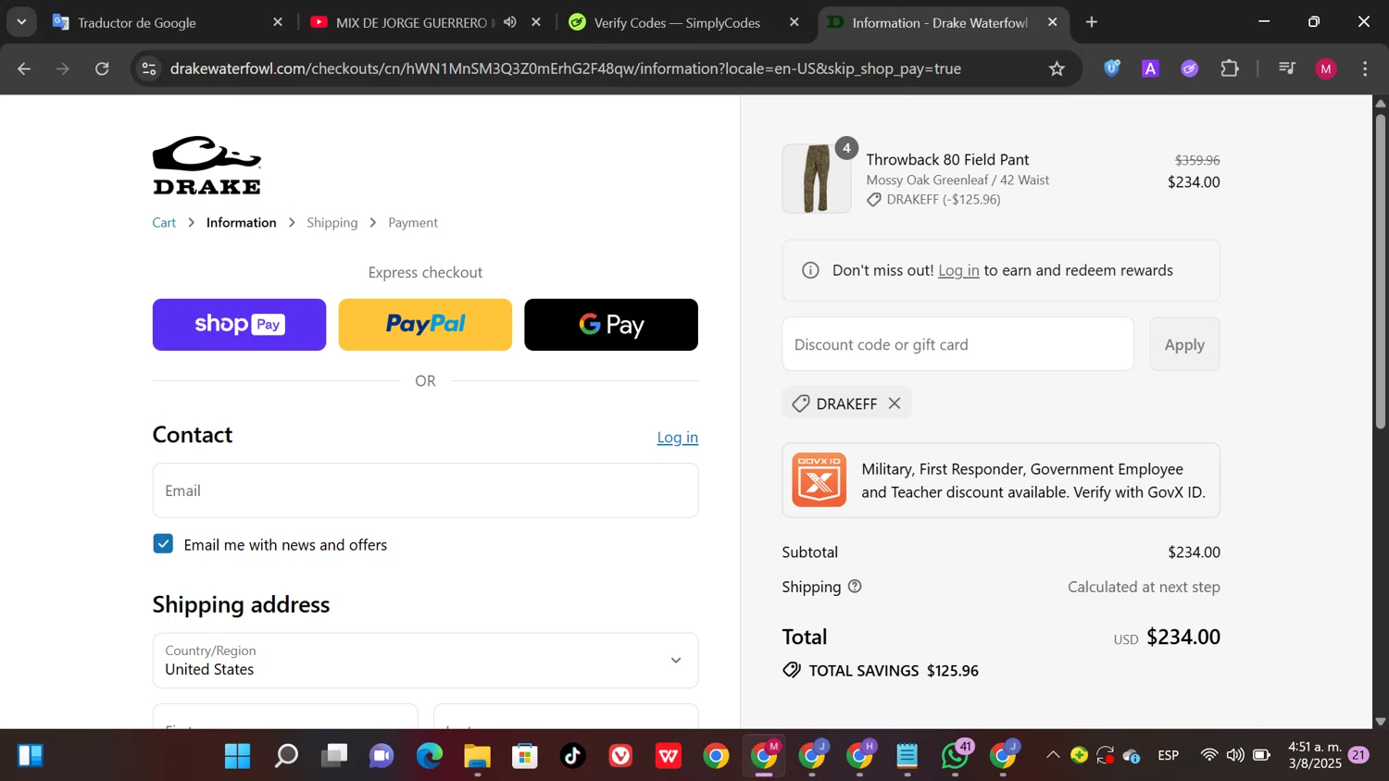Screen dimensions: 1389x781
Task: Click the Shipping breadcrumb step
Action: pos(332,223)
